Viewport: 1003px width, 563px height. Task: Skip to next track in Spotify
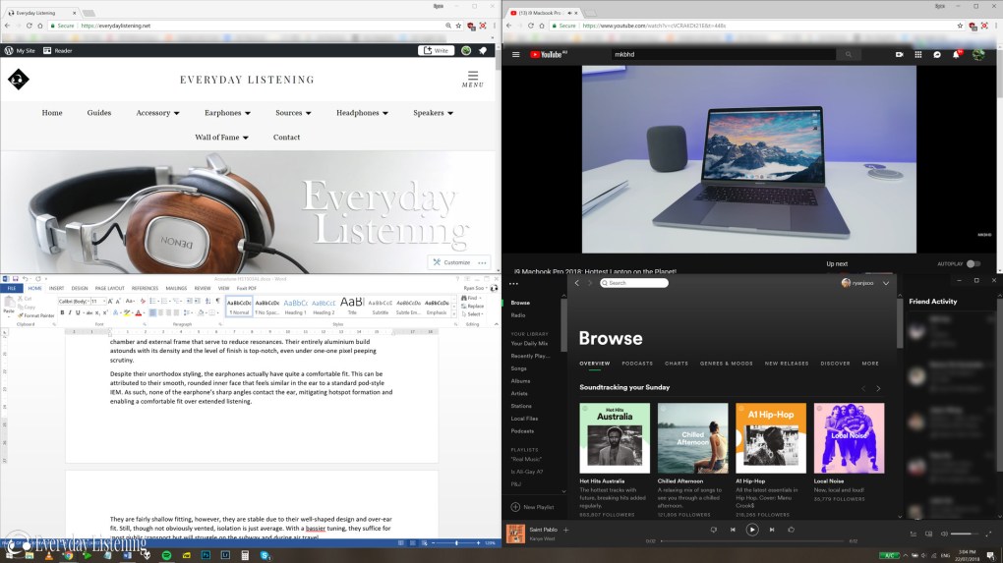772,530
